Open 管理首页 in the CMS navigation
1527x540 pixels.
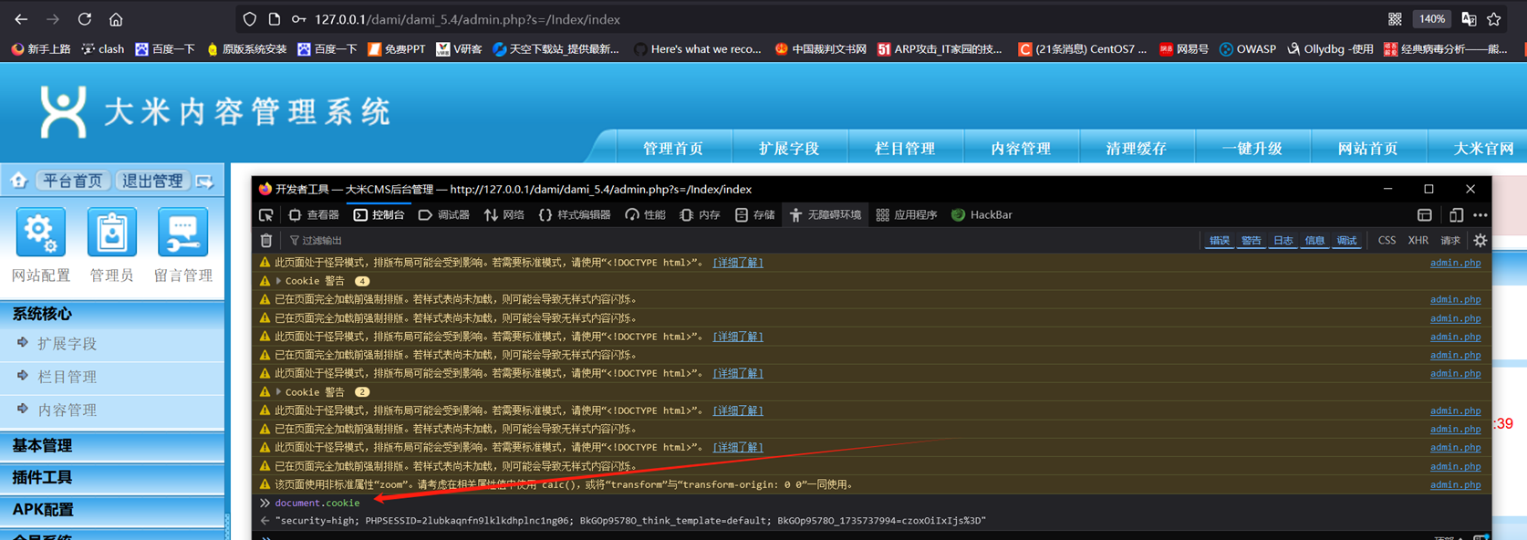point(672,148)
